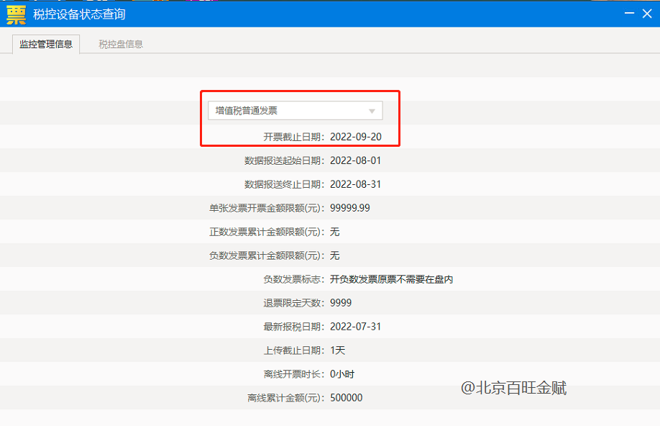The image size is (660, 426).
Task: Click the 单张发票开票金额限额(元) label
Action: (267, 208)
